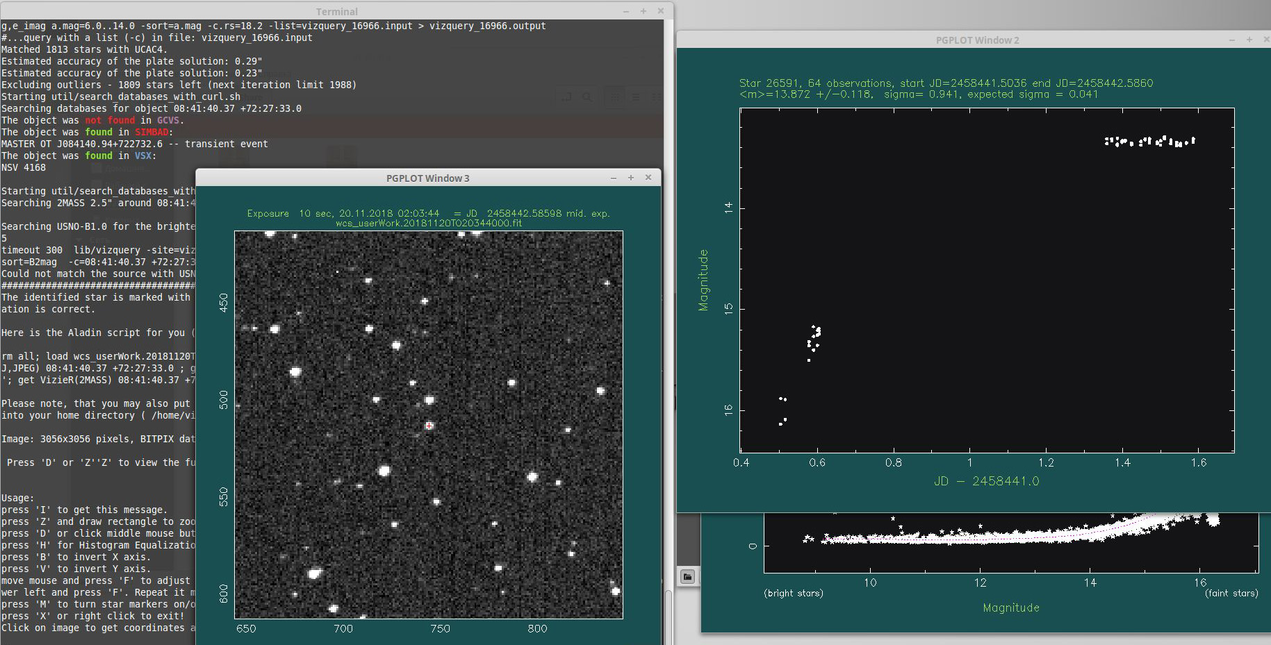Click the folder icon behind the PGPLOT window
1271x645 pixels.
tap(687, 577)
